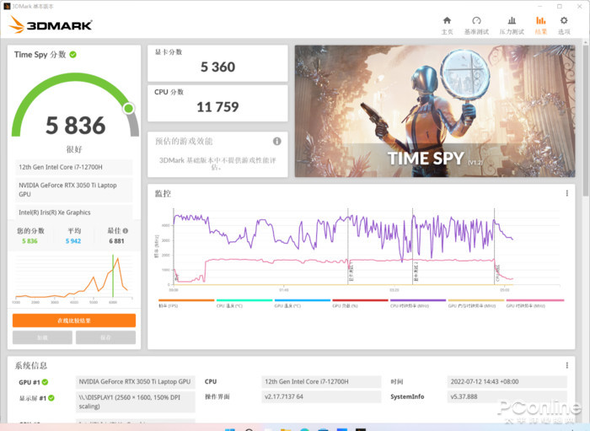
Task: Click green validation check beside Time Spy 分数
Action: pyautogui.click(x=73, y=55)
